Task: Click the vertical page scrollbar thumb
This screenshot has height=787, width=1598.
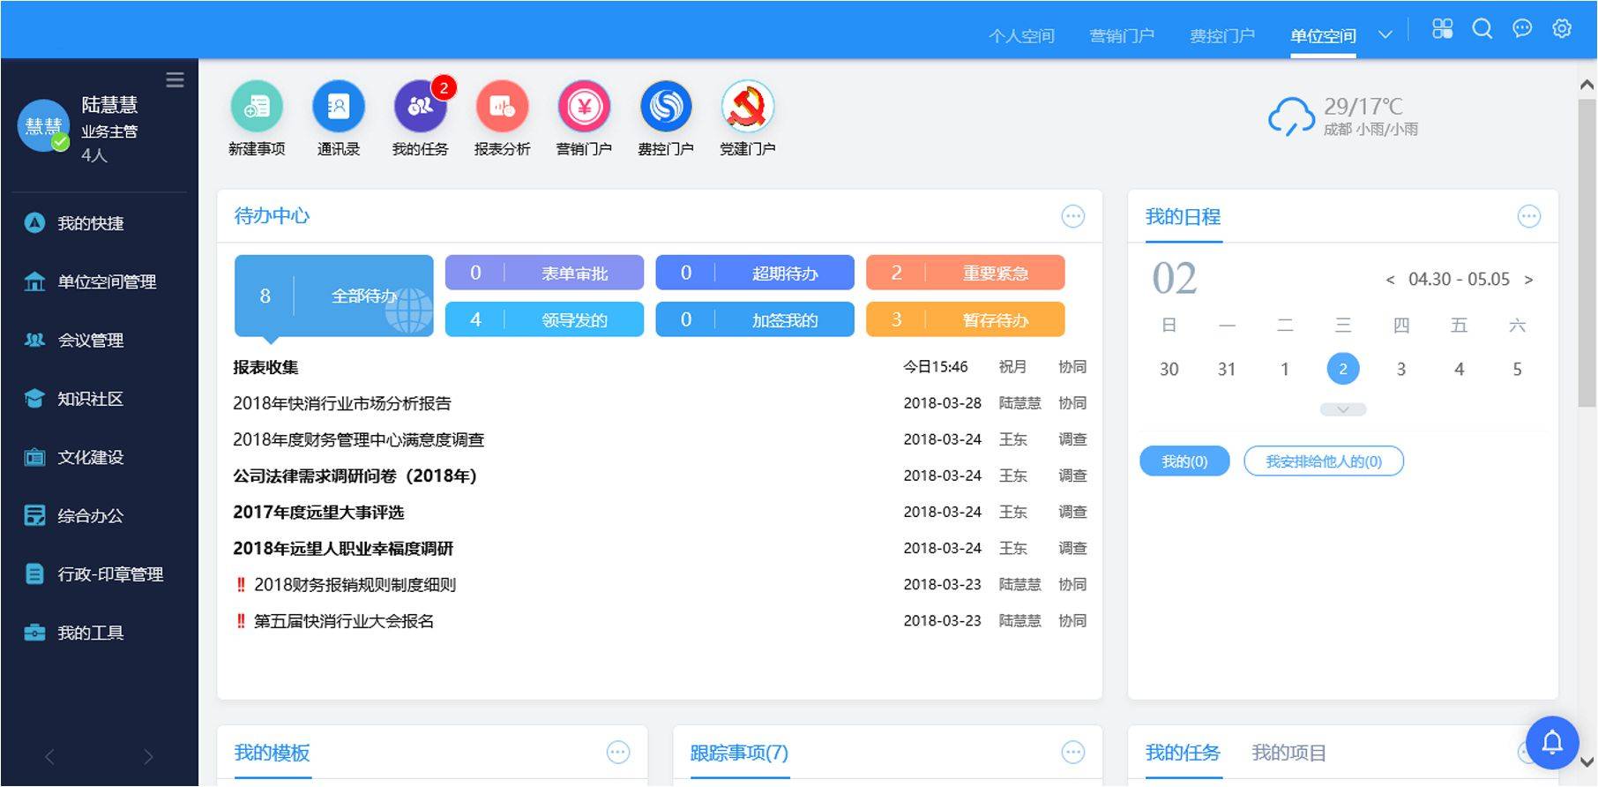Action: (x=1587, y=254)
